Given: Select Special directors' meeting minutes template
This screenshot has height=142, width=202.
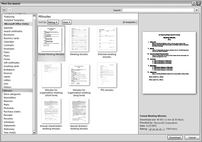Looking at the screenshot, I should (x=79, y=111).
